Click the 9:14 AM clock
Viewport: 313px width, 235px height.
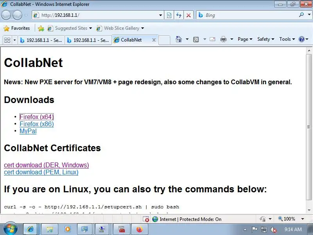293,230
